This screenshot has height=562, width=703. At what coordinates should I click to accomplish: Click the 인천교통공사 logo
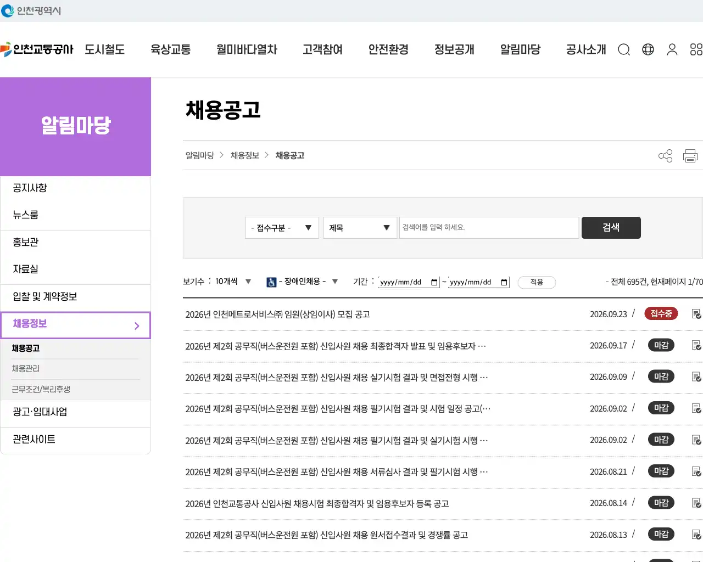37,49
